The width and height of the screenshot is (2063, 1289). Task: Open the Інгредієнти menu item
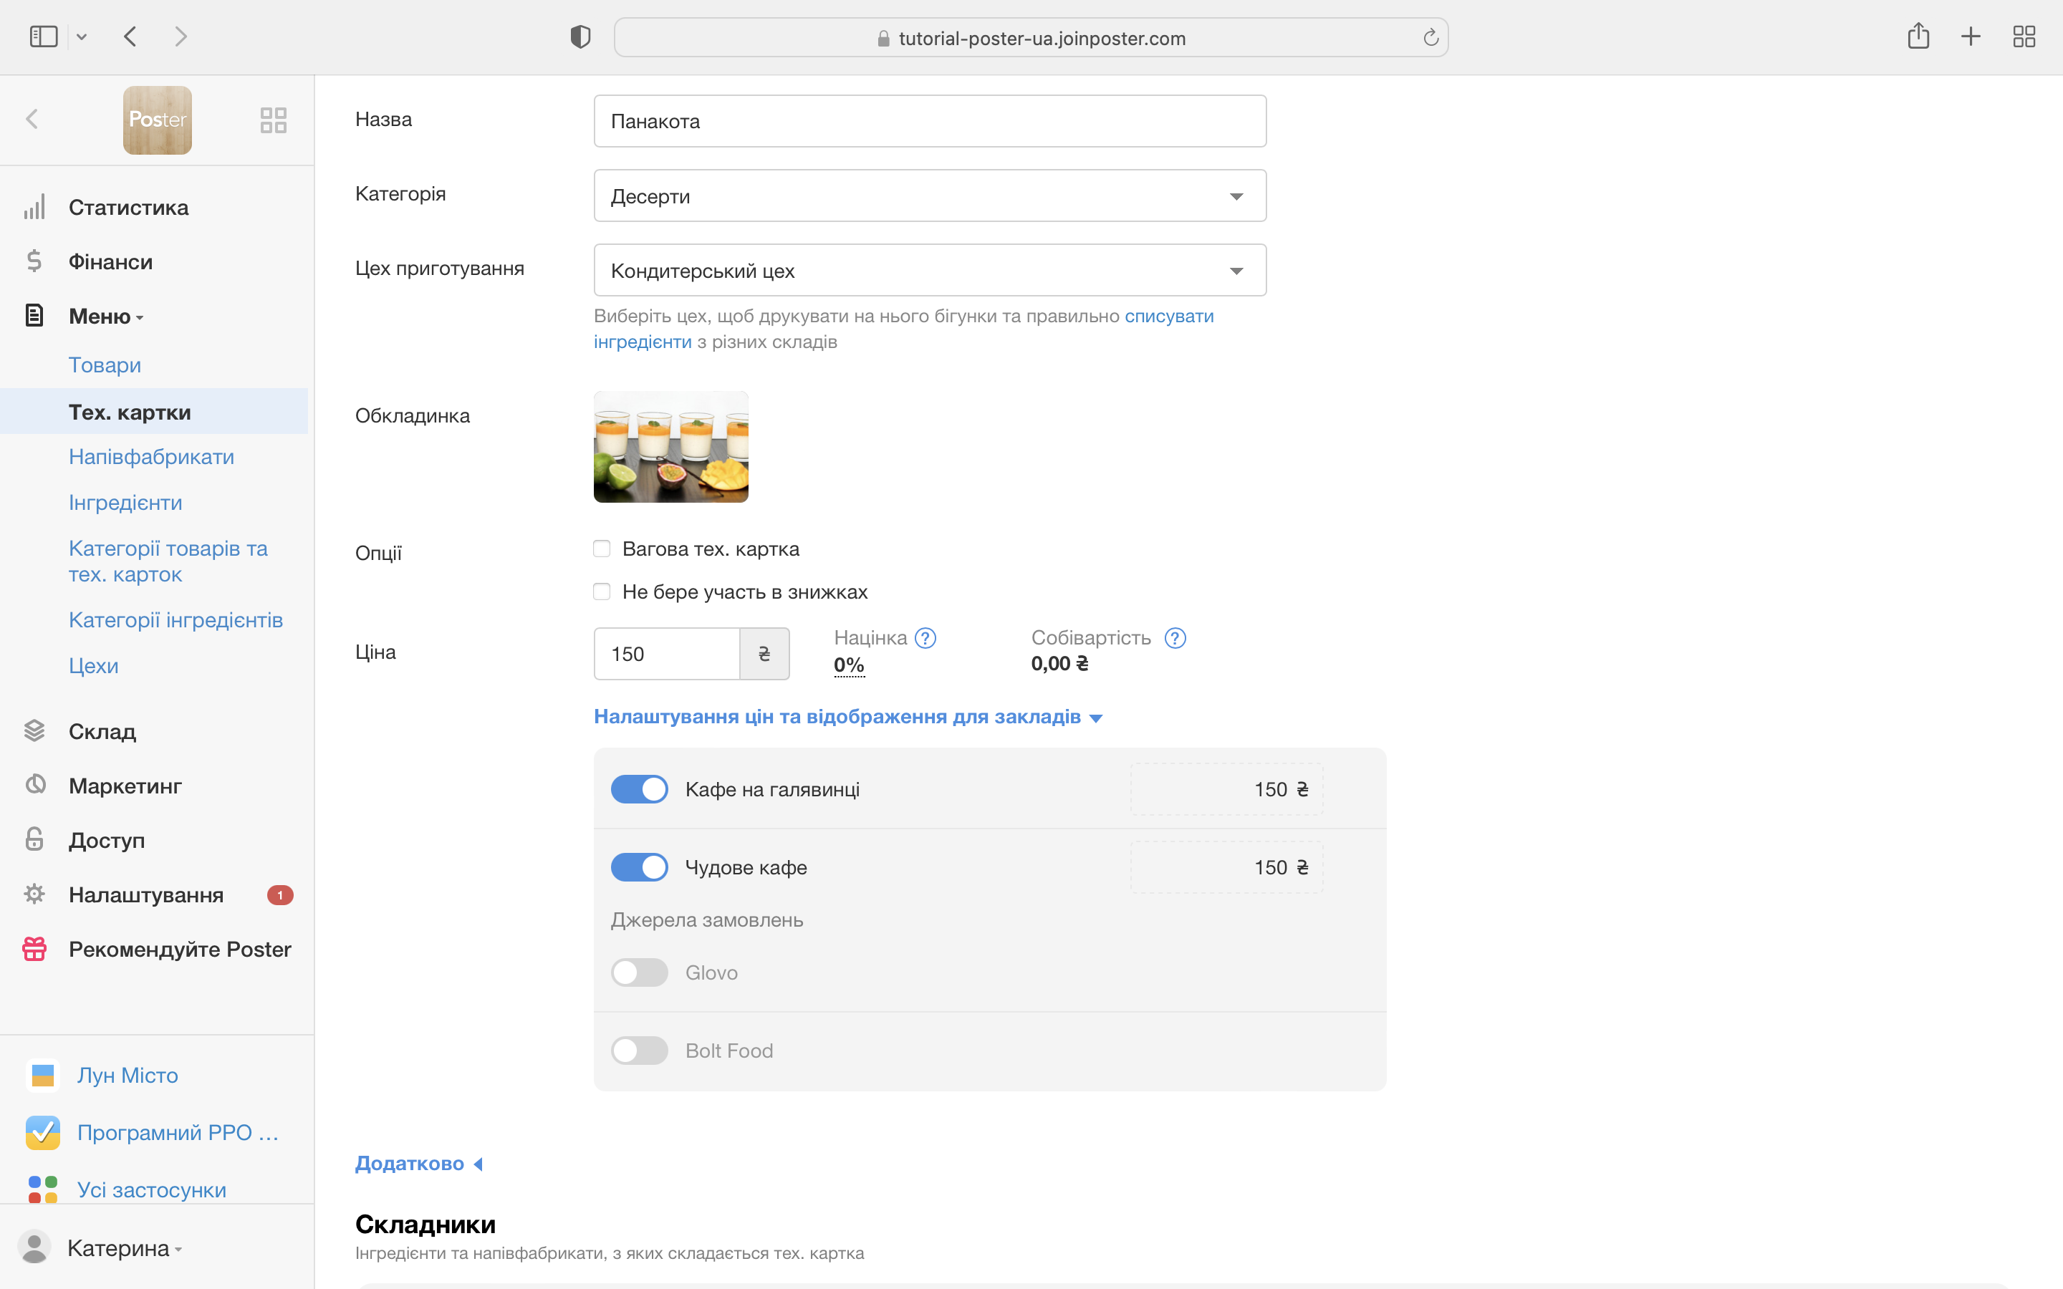point(125,503)
